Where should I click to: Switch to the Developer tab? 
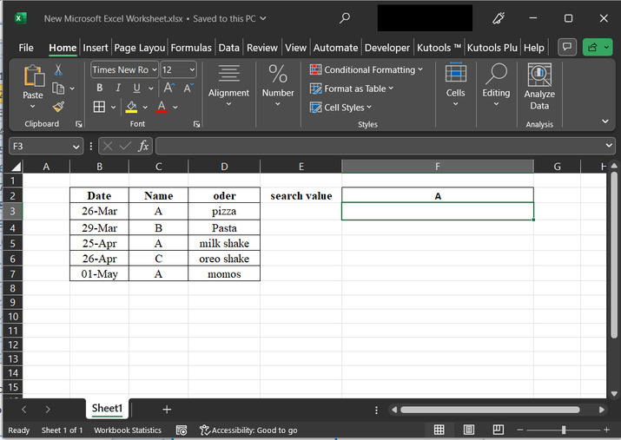pyautogui.click(x=387, y=48)
